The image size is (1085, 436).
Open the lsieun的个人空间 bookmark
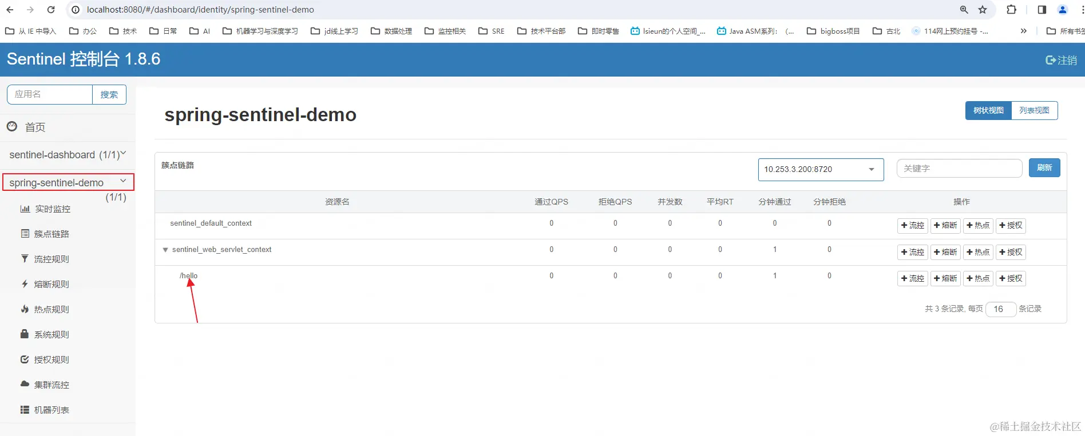[x=668, y=31]
